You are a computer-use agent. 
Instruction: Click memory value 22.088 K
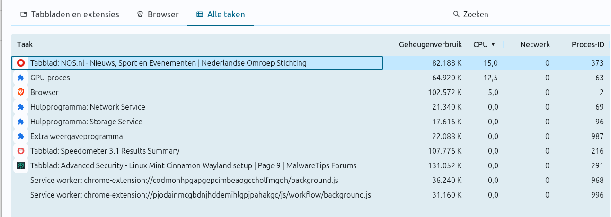tap(447, 136)
